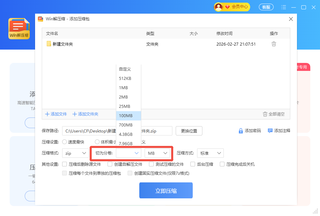Image resolution: width=320 pixels, height=216 pixels.
Task: Toggle 压缩完成后关机 checkbox
Action: [222, 164]
